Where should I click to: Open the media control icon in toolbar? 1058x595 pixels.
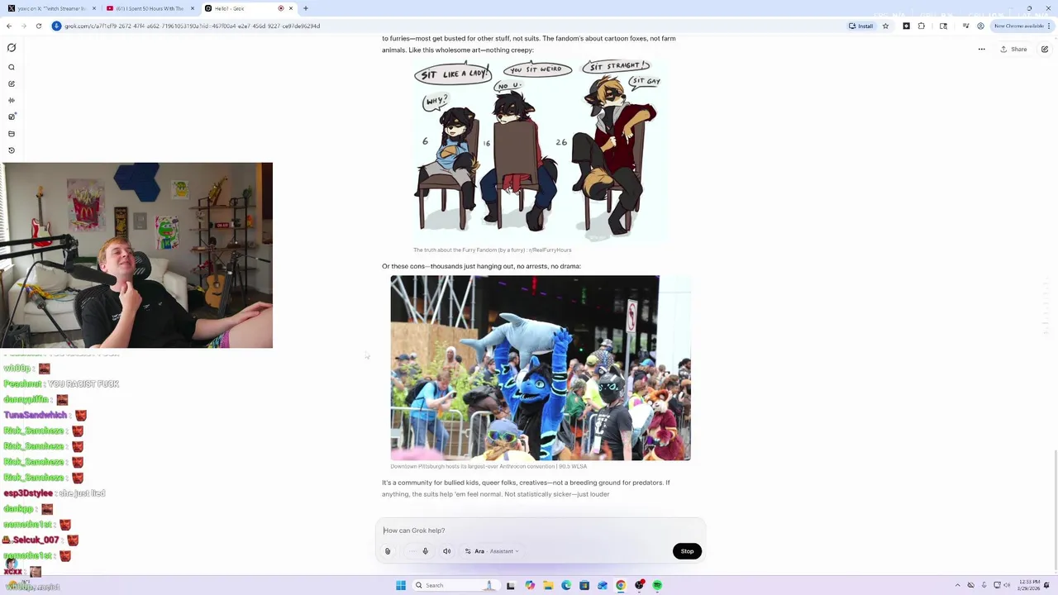(965, 26)
